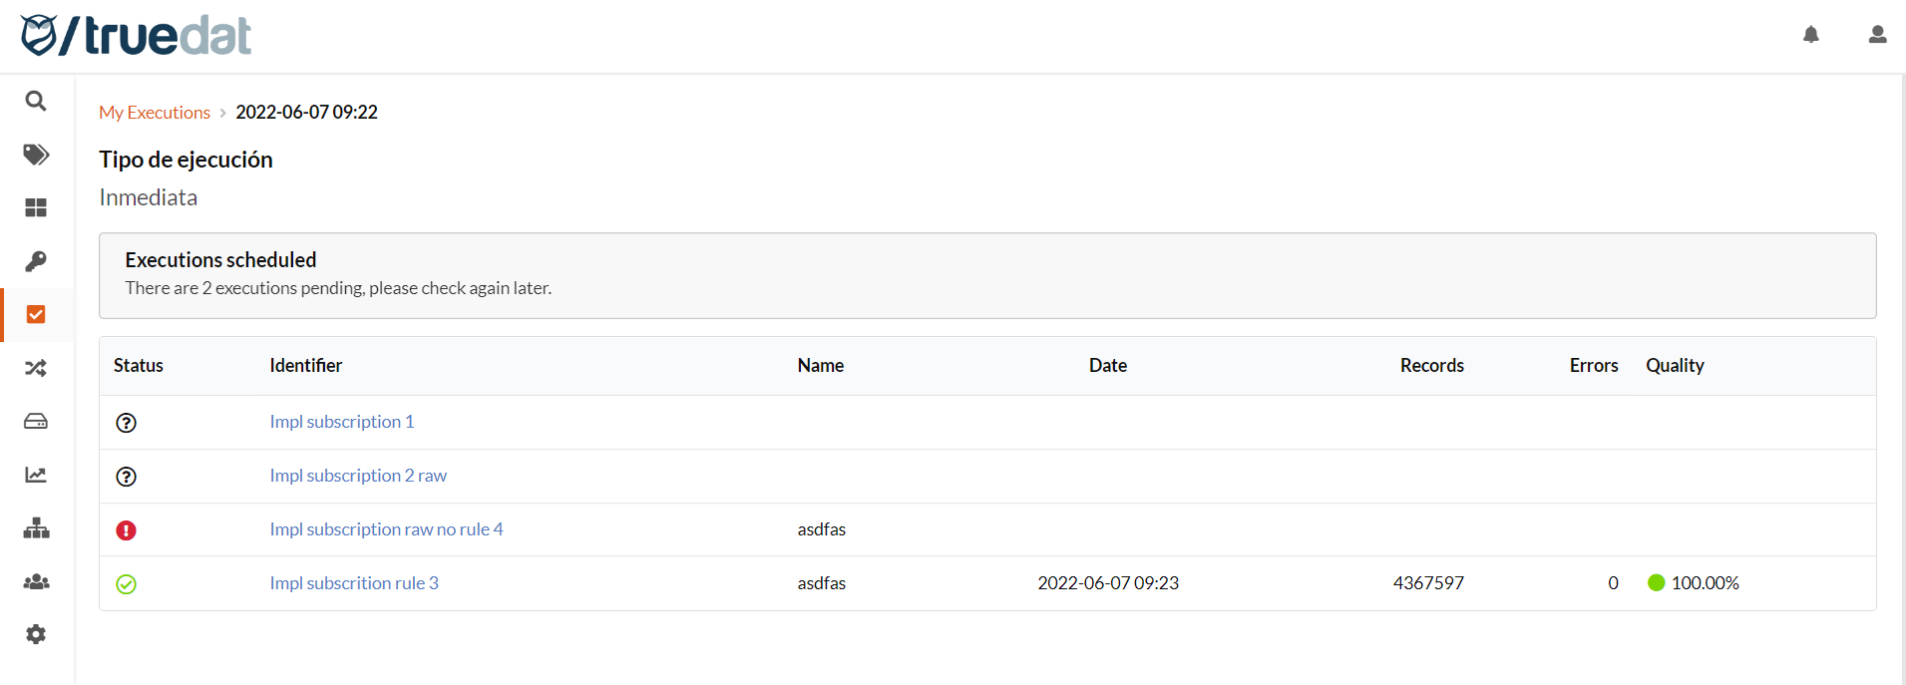The image size is (1906, 685).
Task: Click the key icon in sidebar
Action: coord(36,261)
